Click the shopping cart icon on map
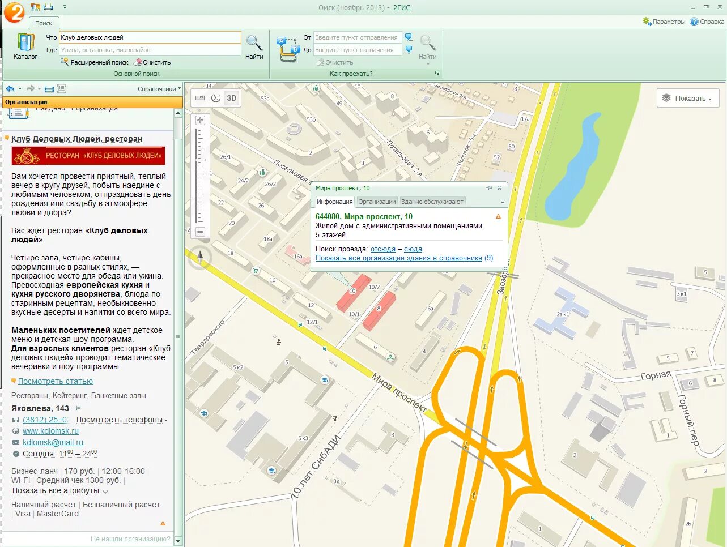 coord(256,271)
